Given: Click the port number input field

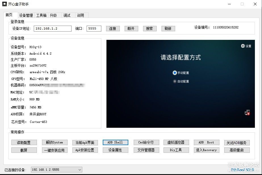Looking at the screenshot, I should (95, 29).
